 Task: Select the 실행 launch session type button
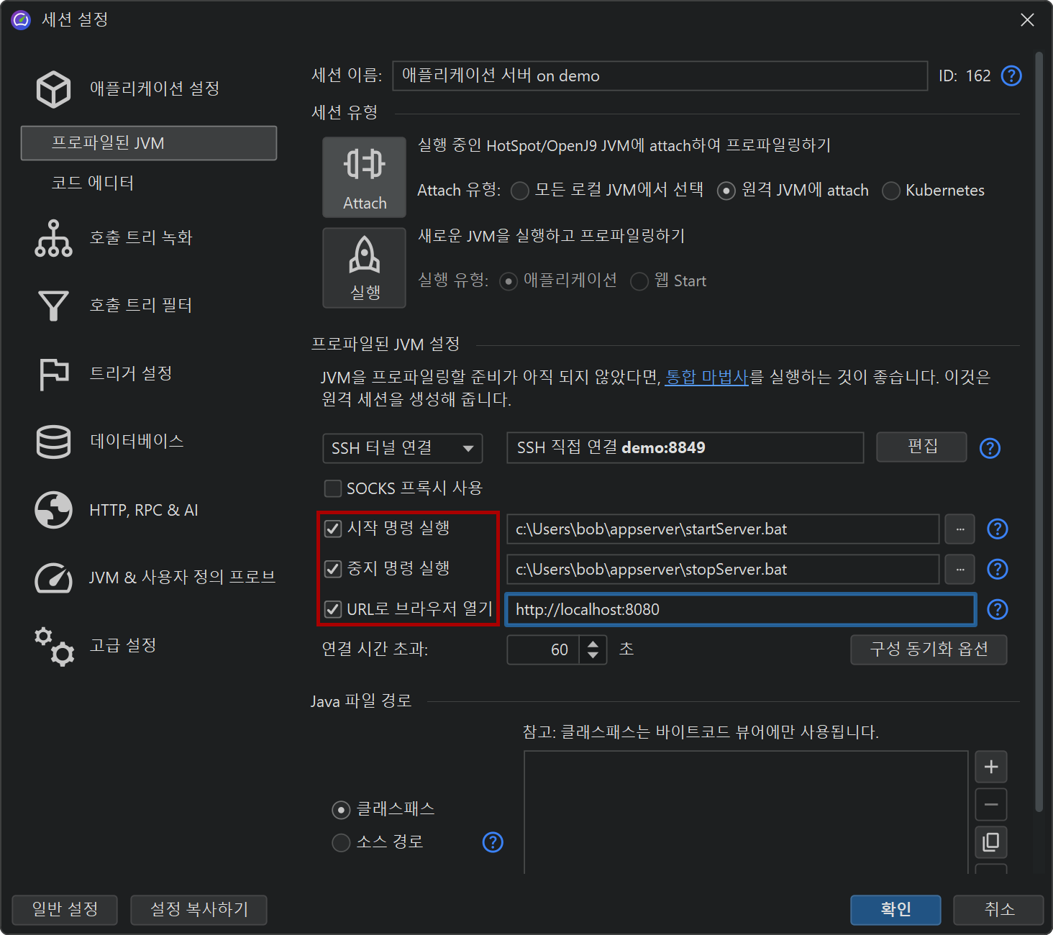click(x=364, y=268)
